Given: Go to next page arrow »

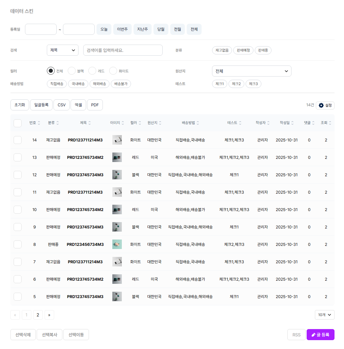Looking at the screenshot, I should [x=49, y=315].
